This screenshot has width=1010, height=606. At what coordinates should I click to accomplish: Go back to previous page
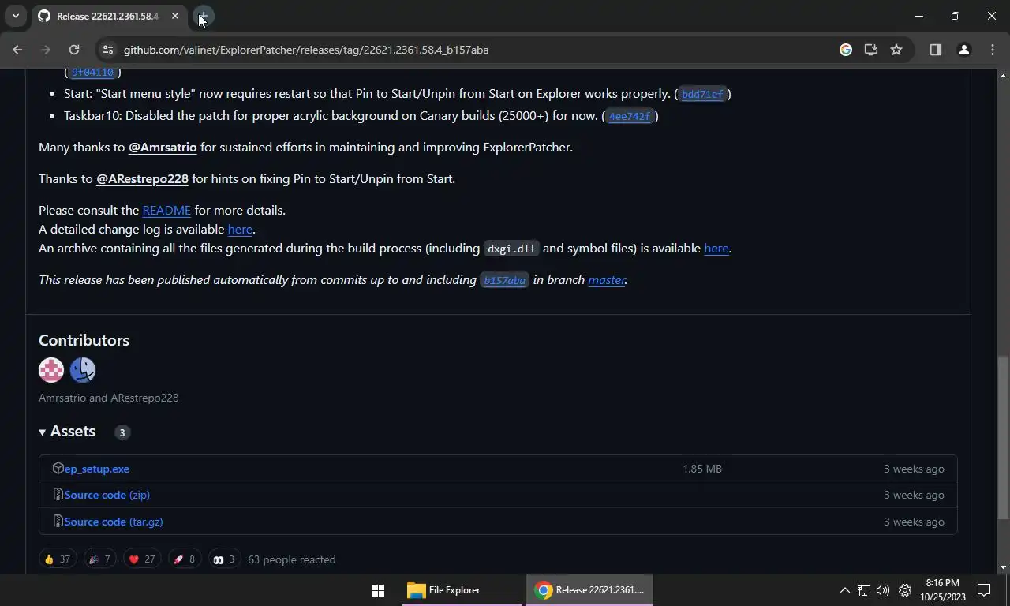pyautogui.click(x=17, y=50)
